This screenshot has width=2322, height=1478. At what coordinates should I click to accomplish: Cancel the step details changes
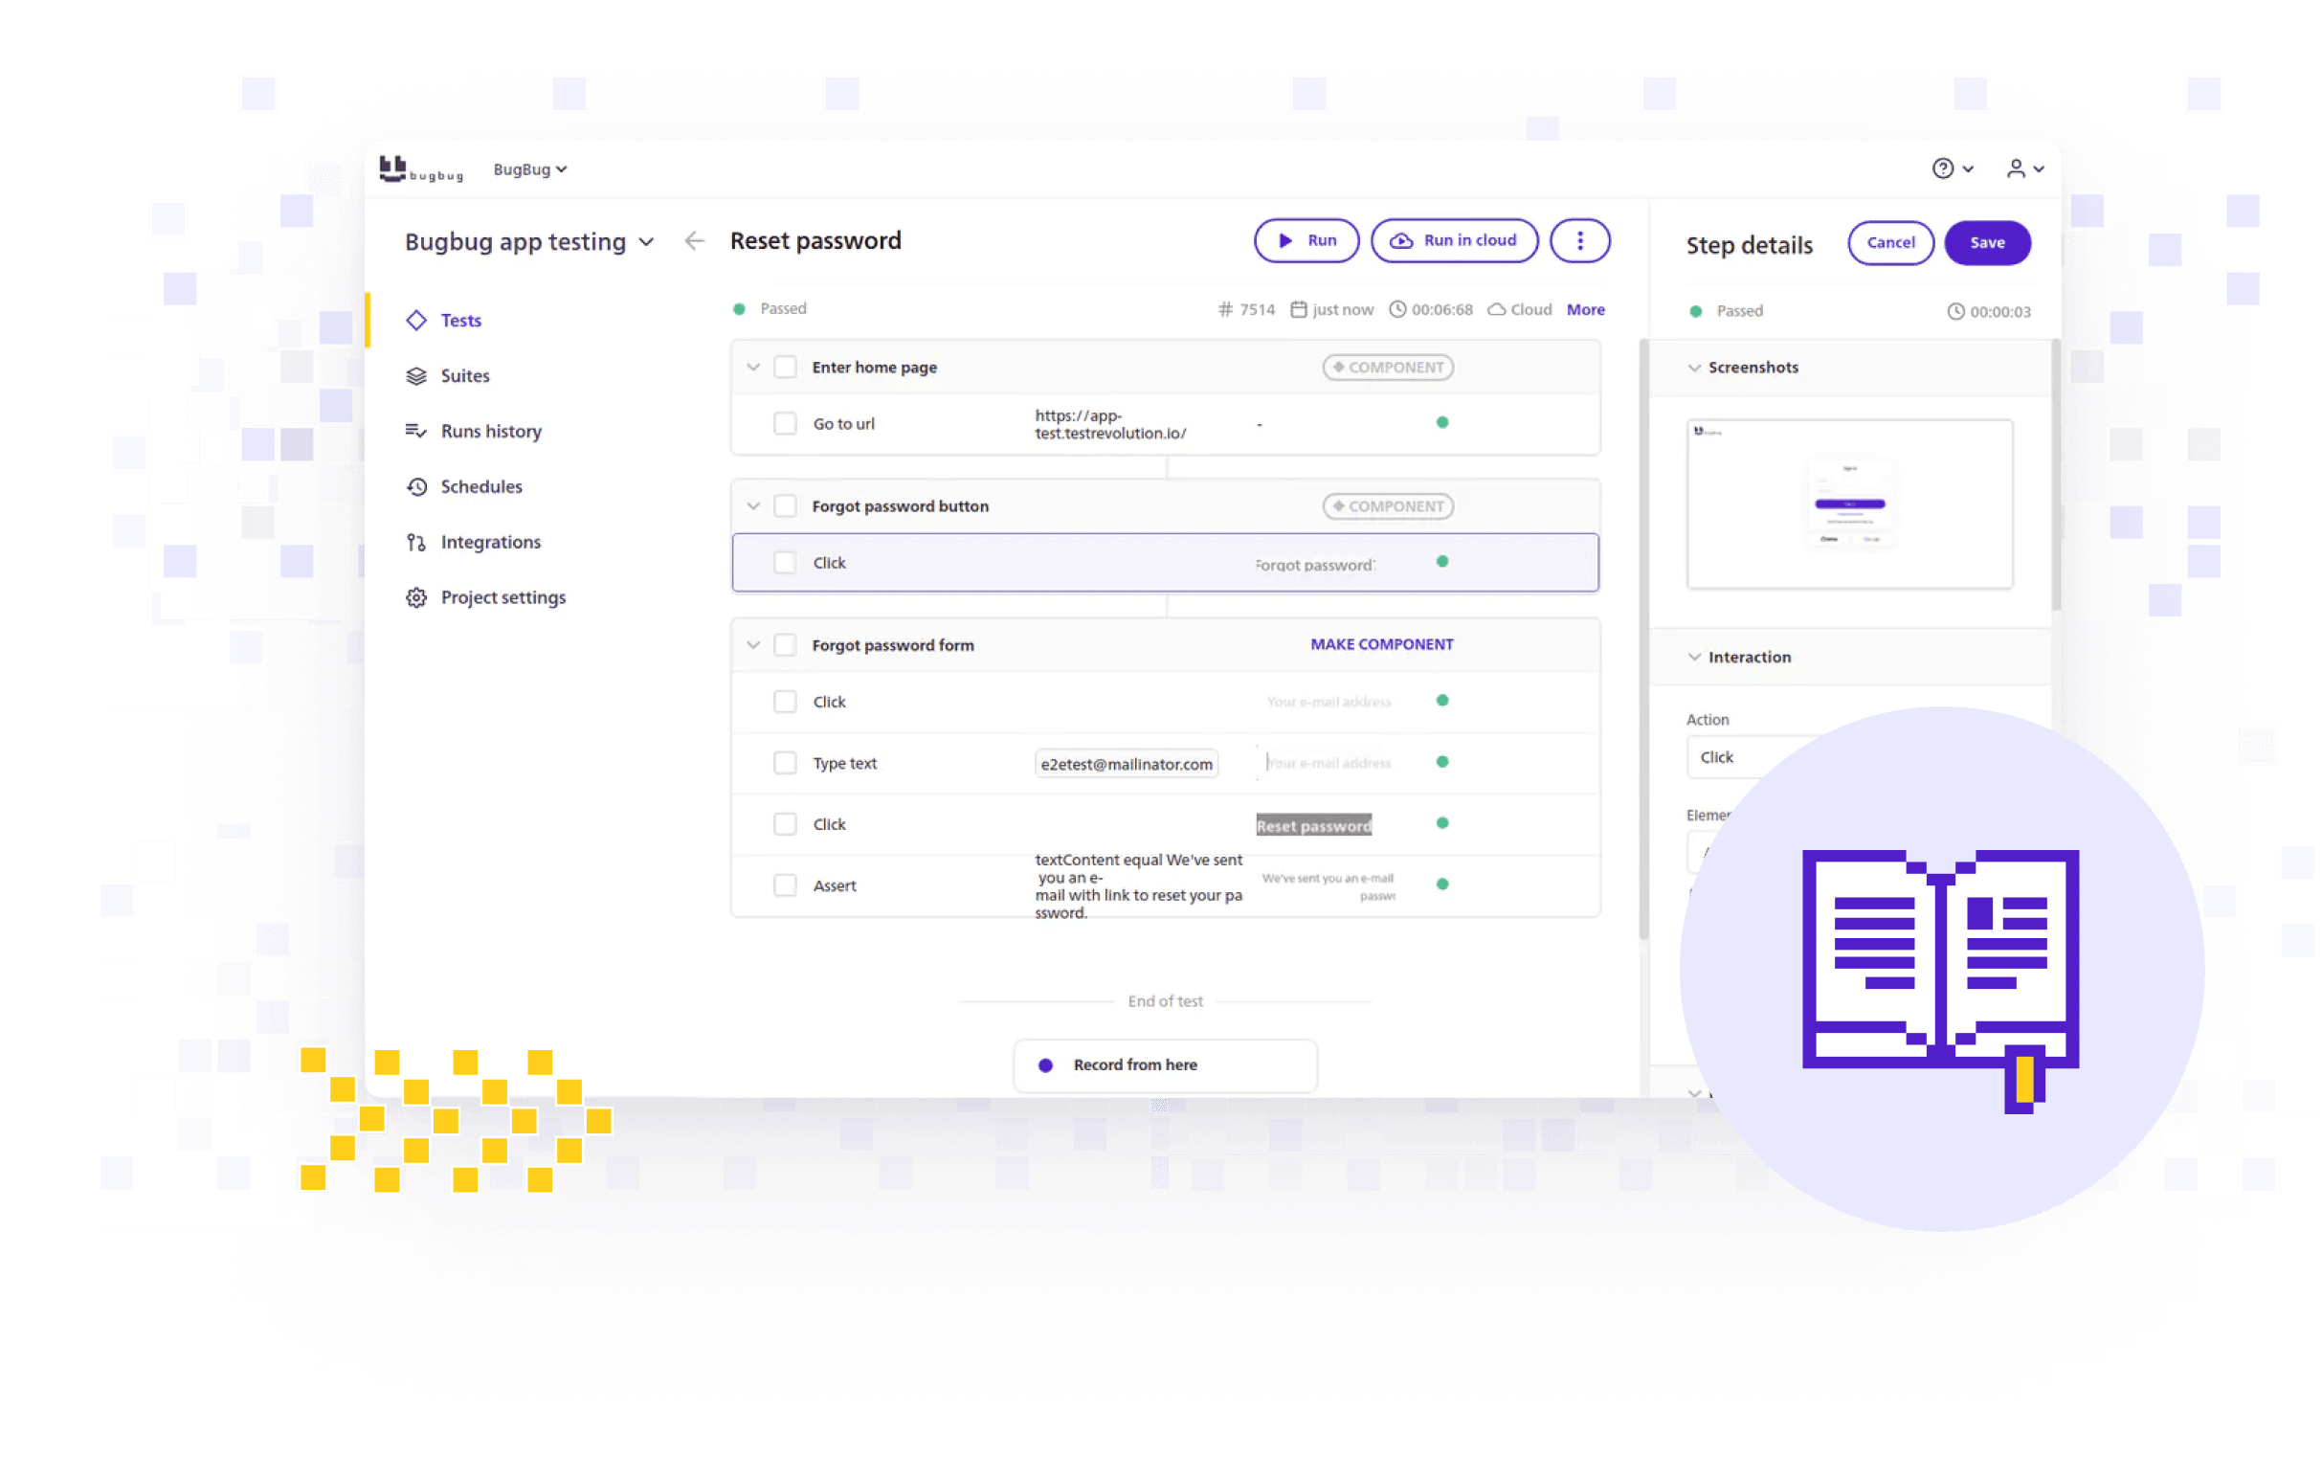pyautogui.click(x=1890, y=243)
